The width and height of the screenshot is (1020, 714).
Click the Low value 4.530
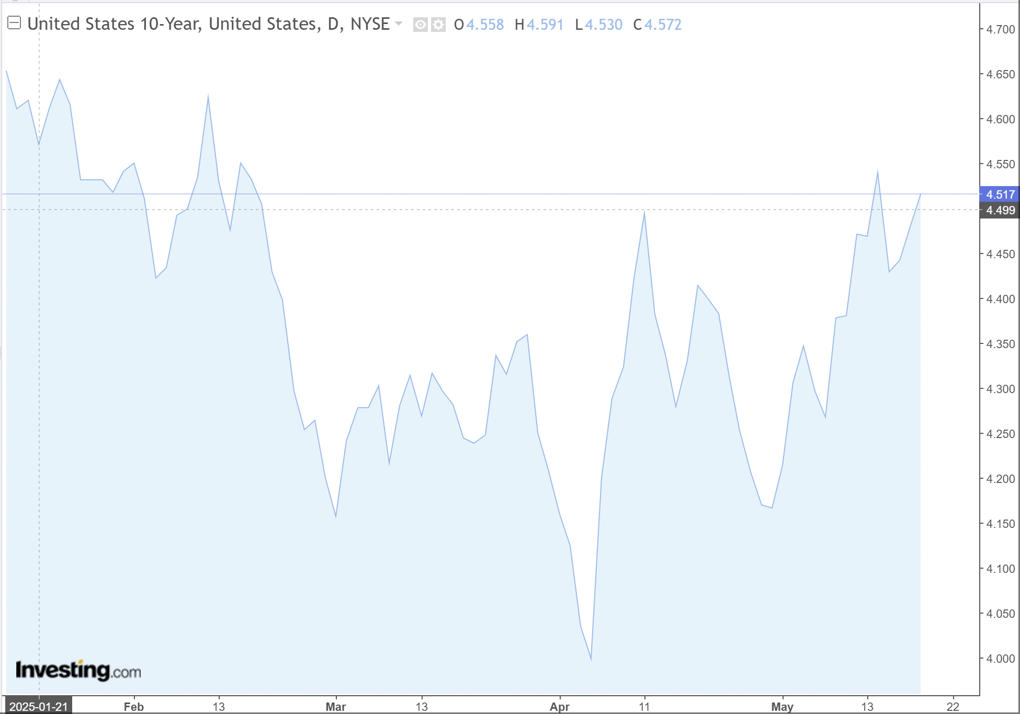pyautogui.click(x=604, y=25)
